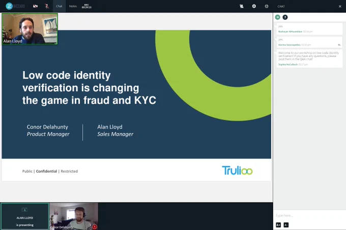346x230 pixels.
Task: Toggle the muted microphone icon
Action: click(47, 6)
